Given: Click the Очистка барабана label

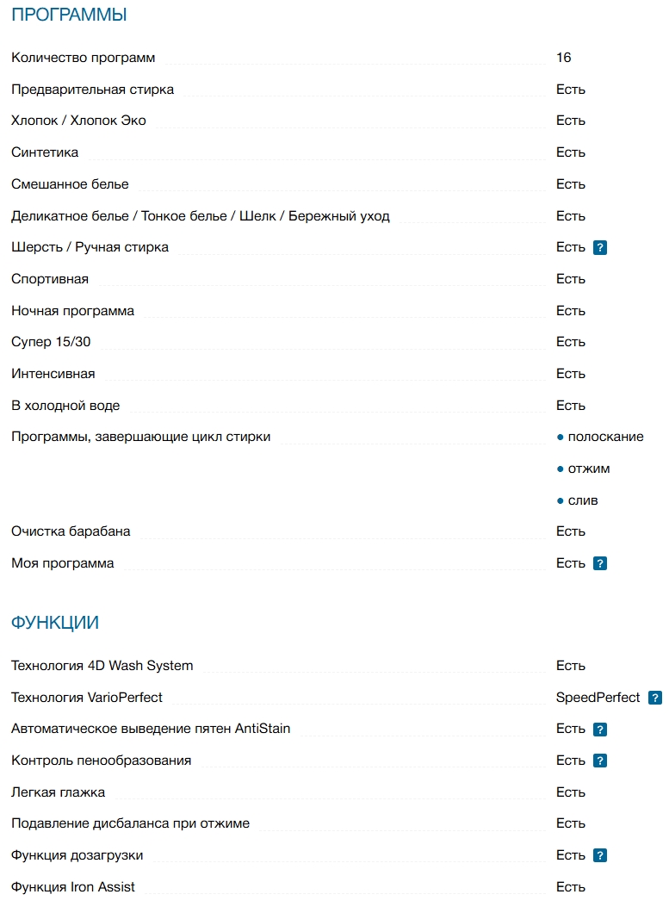Looking at the screenshot, I should point(71,531).
